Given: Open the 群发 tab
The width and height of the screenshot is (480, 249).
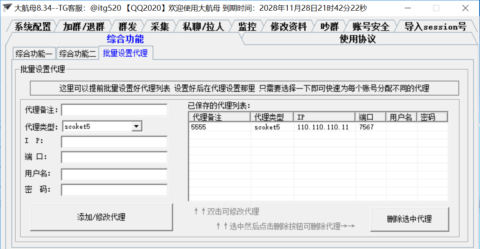Looking at the screenshot, I should tap(127, 25).
